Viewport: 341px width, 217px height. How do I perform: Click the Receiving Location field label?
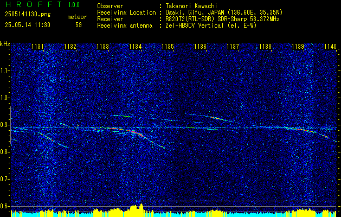[126, 12]
